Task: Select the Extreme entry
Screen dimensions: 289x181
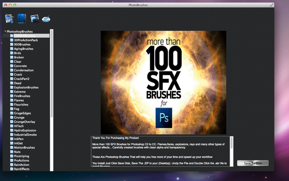Action: pos(20,92)
